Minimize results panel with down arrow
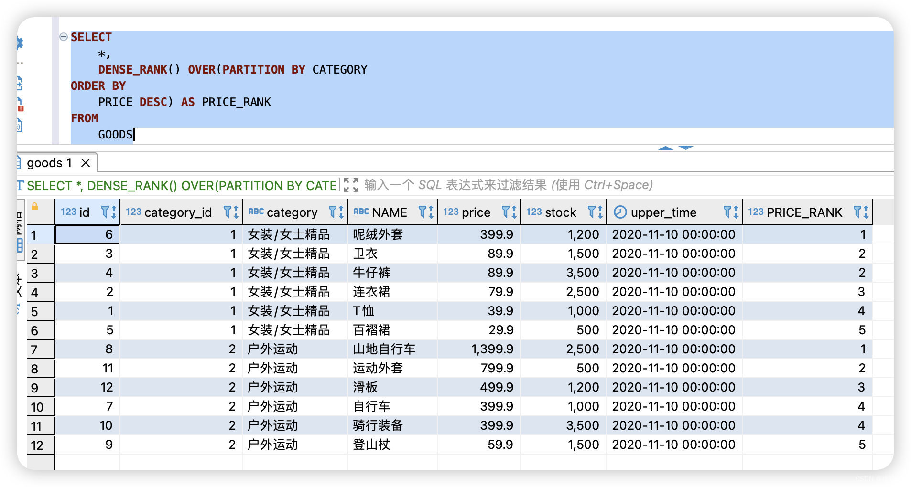 coord(686,148)
